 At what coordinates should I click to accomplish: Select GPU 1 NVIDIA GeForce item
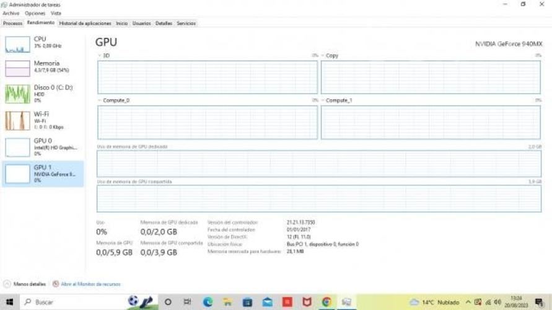click(x=43, y=174)
